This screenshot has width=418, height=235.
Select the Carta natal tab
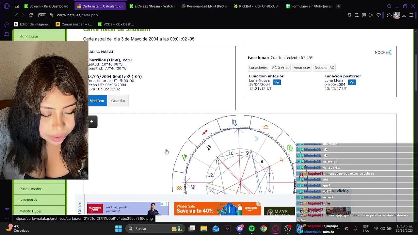[x=100, y=6]
